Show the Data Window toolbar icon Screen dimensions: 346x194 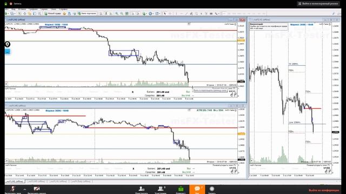tap(25, 13)
